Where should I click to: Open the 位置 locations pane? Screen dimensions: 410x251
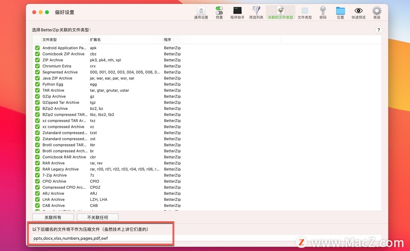(340, 13)
